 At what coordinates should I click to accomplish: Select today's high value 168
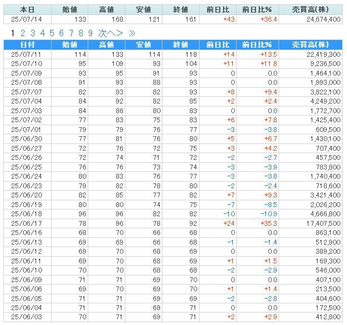point(117,19)
